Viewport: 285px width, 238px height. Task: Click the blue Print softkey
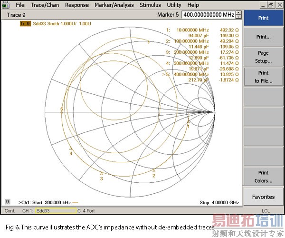point(263,18)
